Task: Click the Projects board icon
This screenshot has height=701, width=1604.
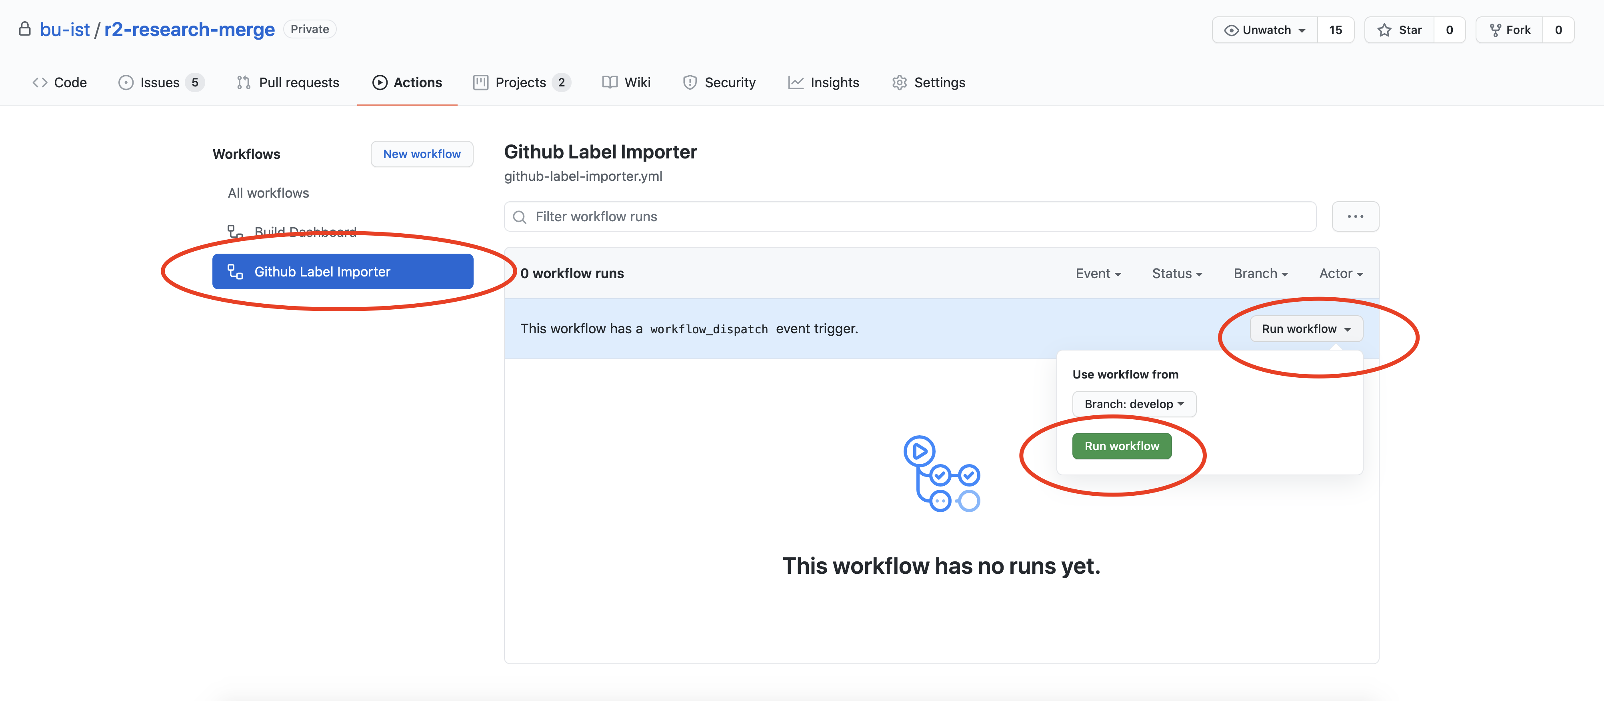Action: pos(481,82)
